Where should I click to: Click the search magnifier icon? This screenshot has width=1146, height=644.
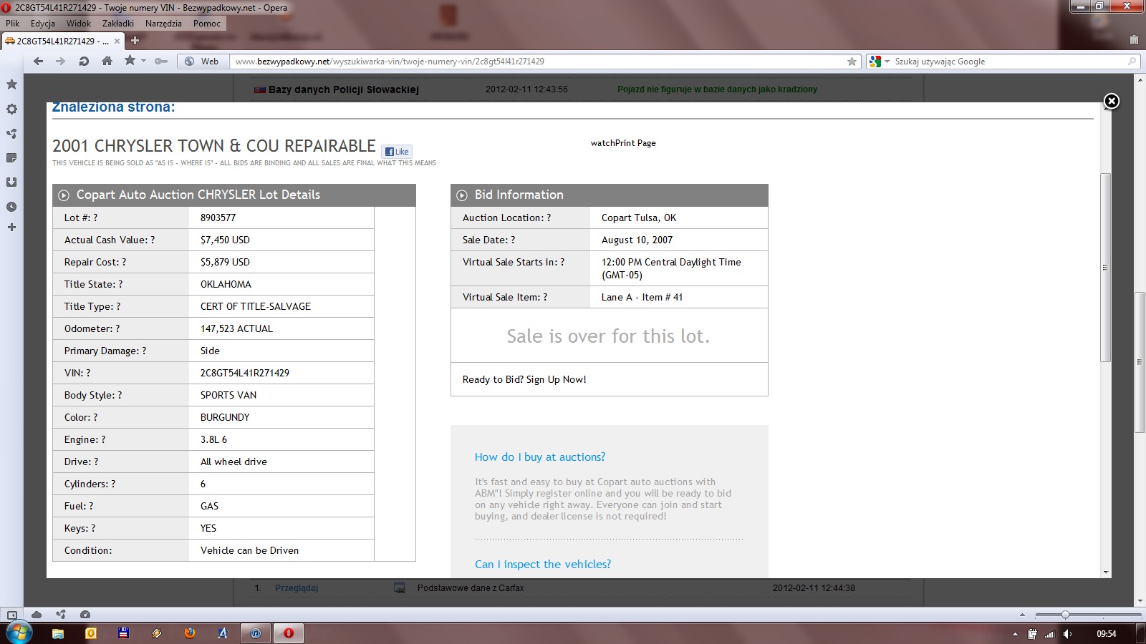[x=1132, y=62]
